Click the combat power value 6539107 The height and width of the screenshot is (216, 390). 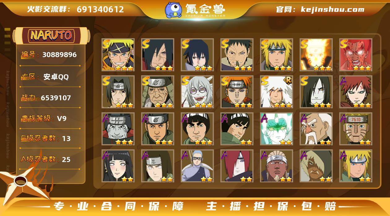[x=56, y=98]
